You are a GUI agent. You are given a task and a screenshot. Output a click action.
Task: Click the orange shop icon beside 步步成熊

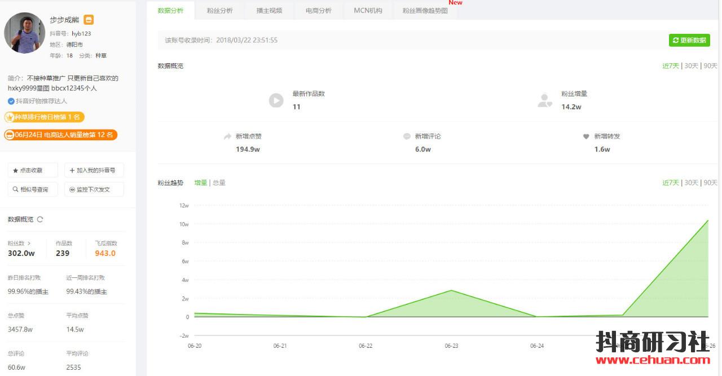89,20
